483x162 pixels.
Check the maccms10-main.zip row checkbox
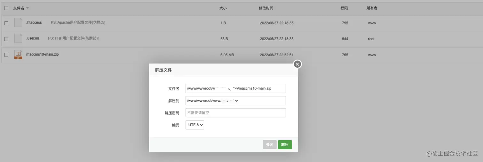point(6,55)
